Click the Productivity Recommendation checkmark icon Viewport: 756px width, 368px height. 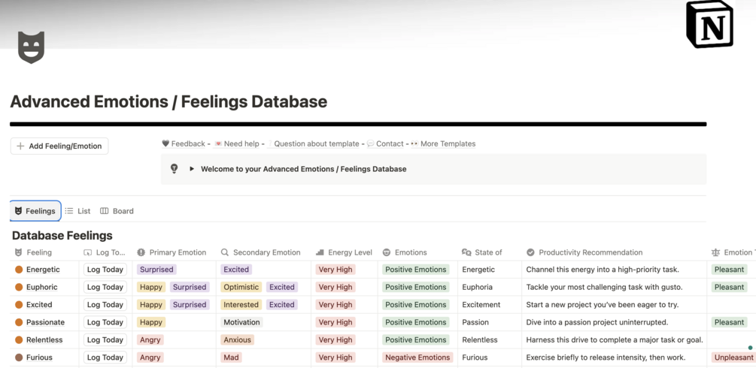[x=530, y=253]
